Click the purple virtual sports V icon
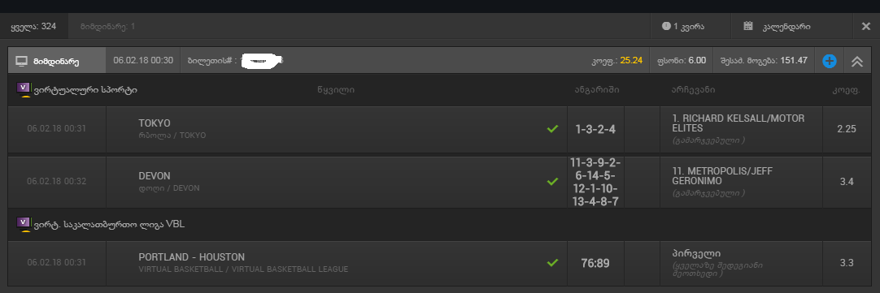 (24, 89)
